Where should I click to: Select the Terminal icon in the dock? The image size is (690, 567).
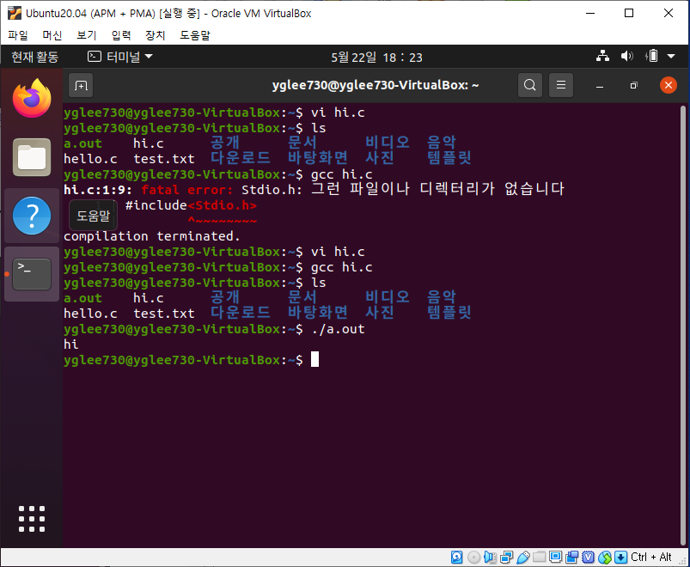32,274
